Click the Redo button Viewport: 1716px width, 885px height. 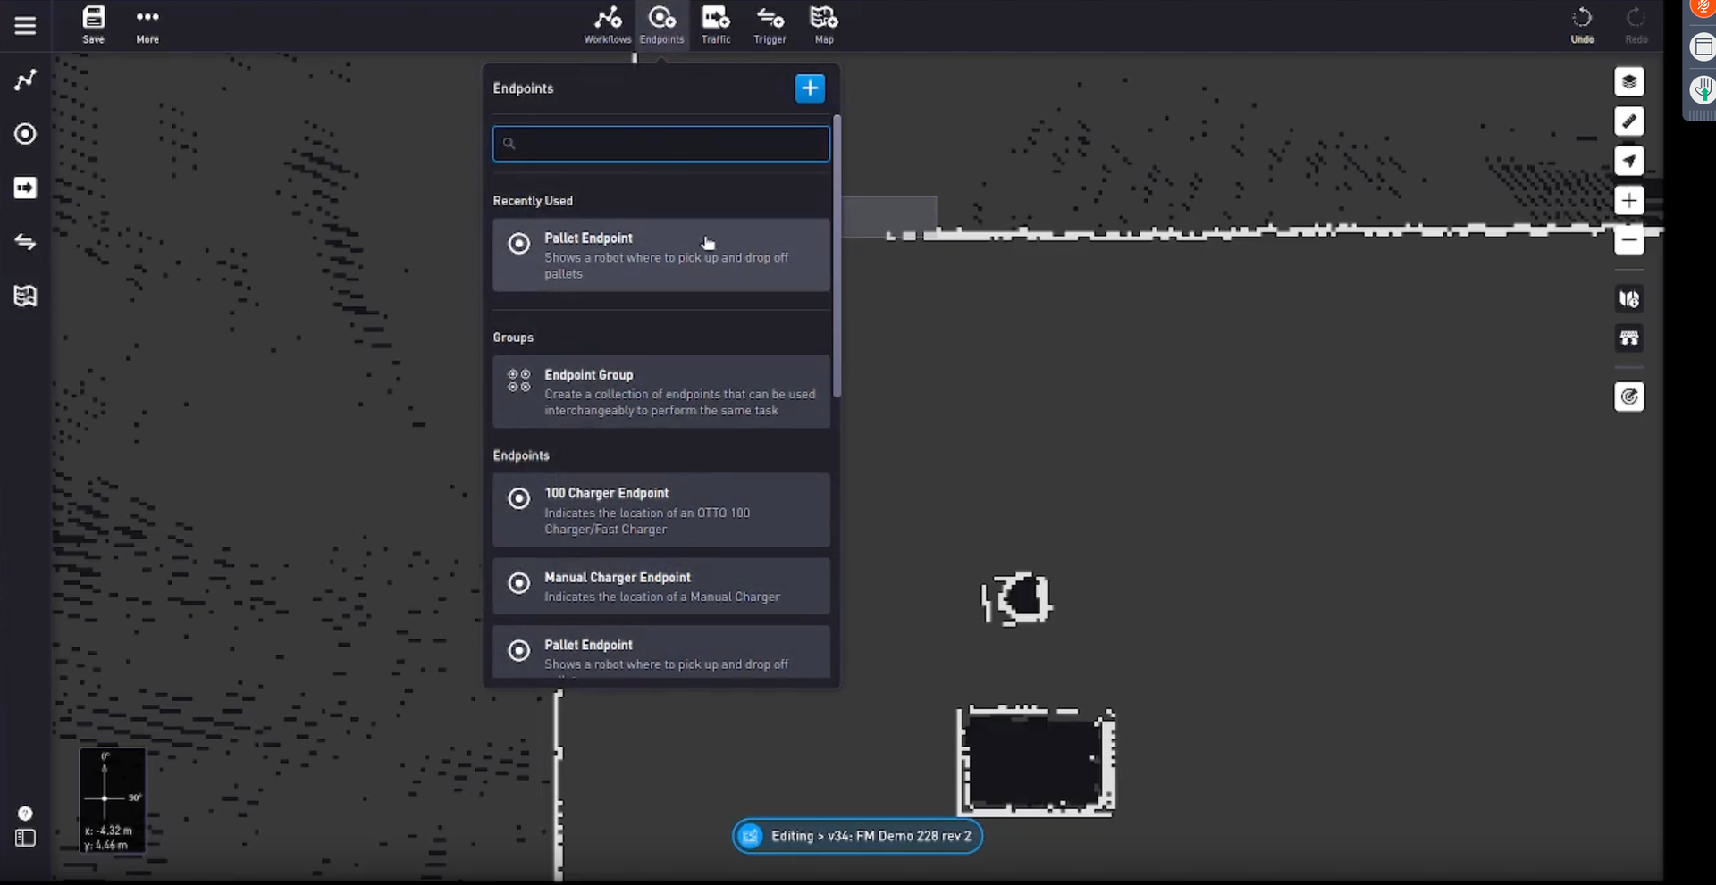click(x=1636, y=25)
